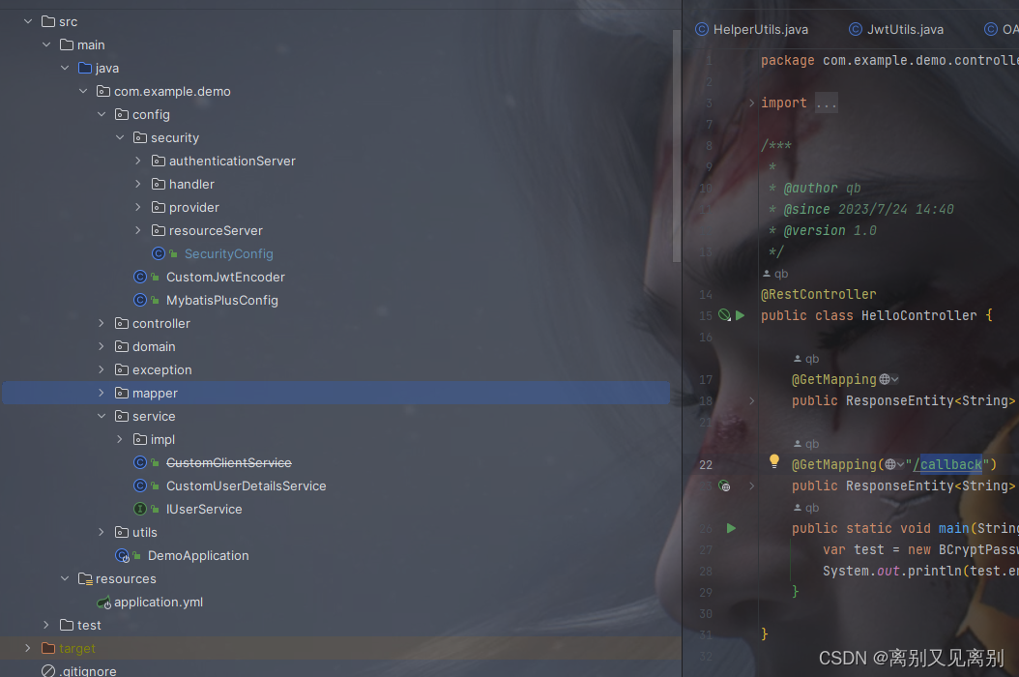Click the resources folder icon
1019x677 pixels.
(85, 578)
